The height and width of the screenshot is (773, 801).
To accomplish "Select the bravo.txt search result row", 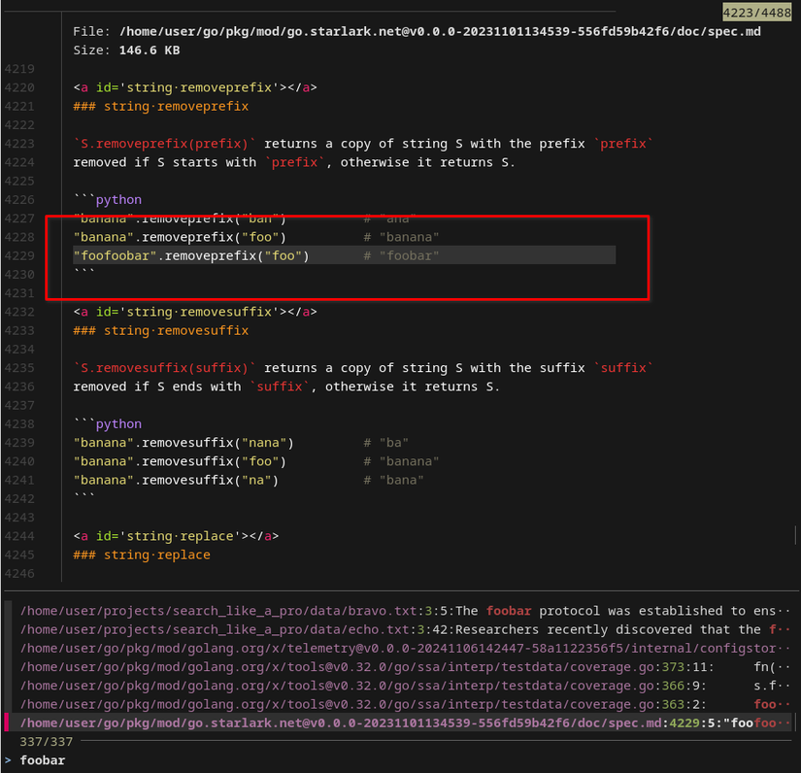I will pos(405,611).
